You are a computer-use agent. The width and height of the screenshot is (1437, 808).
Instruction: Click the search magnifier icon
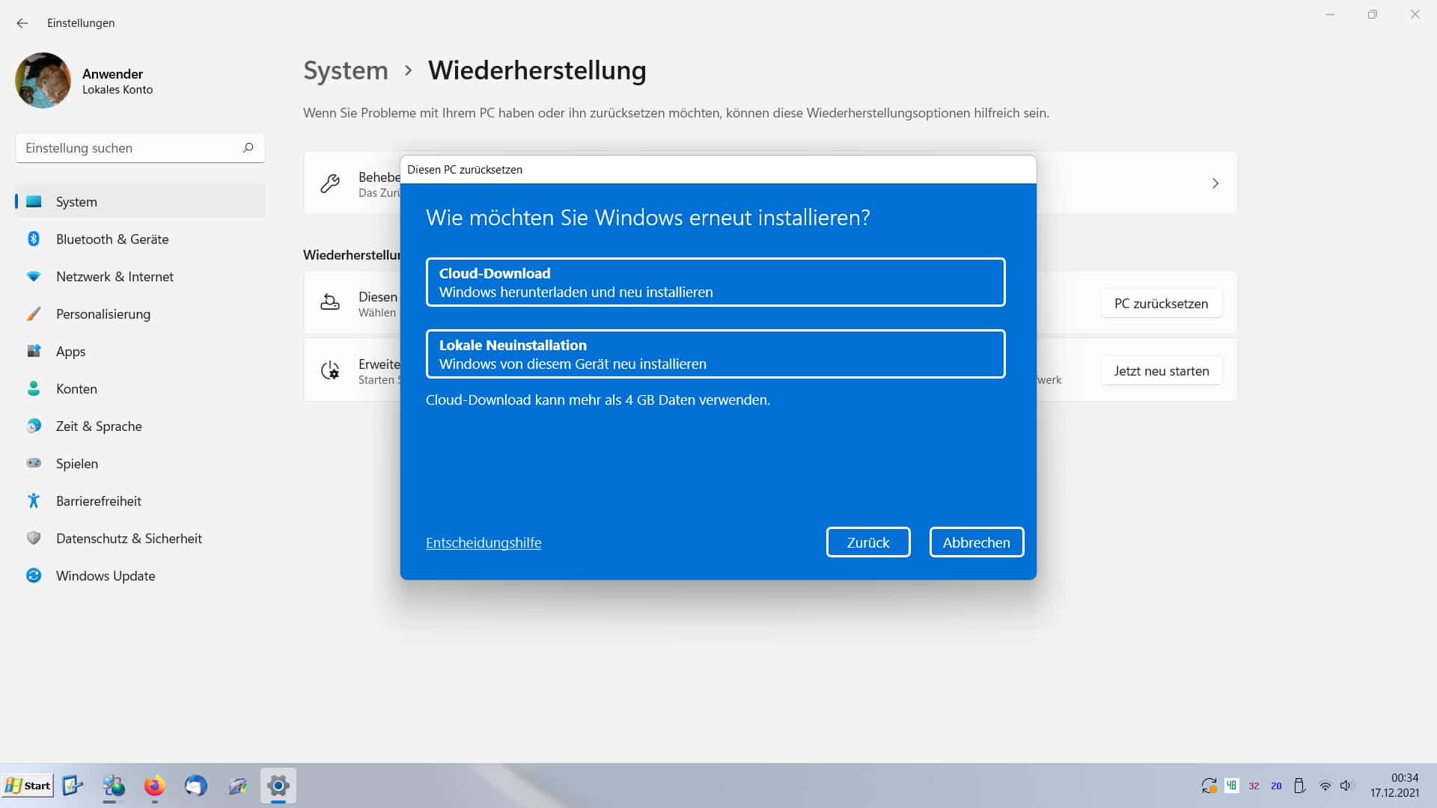tap(248, 147)
